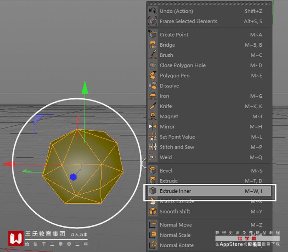The image size is (288, 252).
Task: Select Normal Move menu entry
Action: tap(209, 225)
